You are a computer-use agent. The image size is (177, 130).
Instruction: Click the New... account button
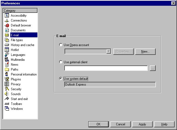tap(145, 52)
